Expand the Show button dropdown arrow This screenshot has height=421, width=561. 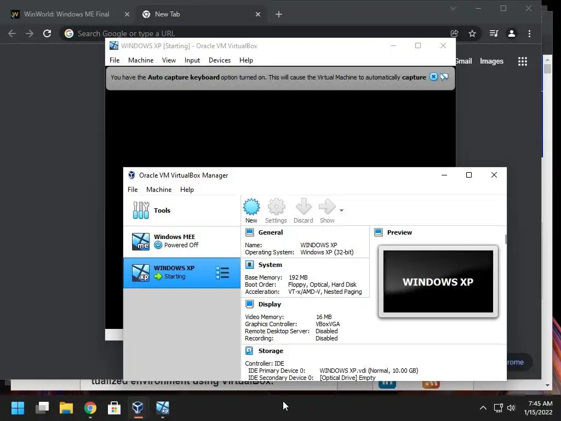tap(342, 210)
